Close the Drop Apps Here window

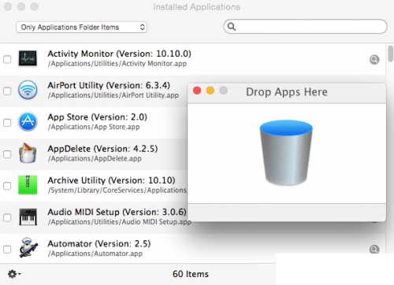(x=197, y=91)
